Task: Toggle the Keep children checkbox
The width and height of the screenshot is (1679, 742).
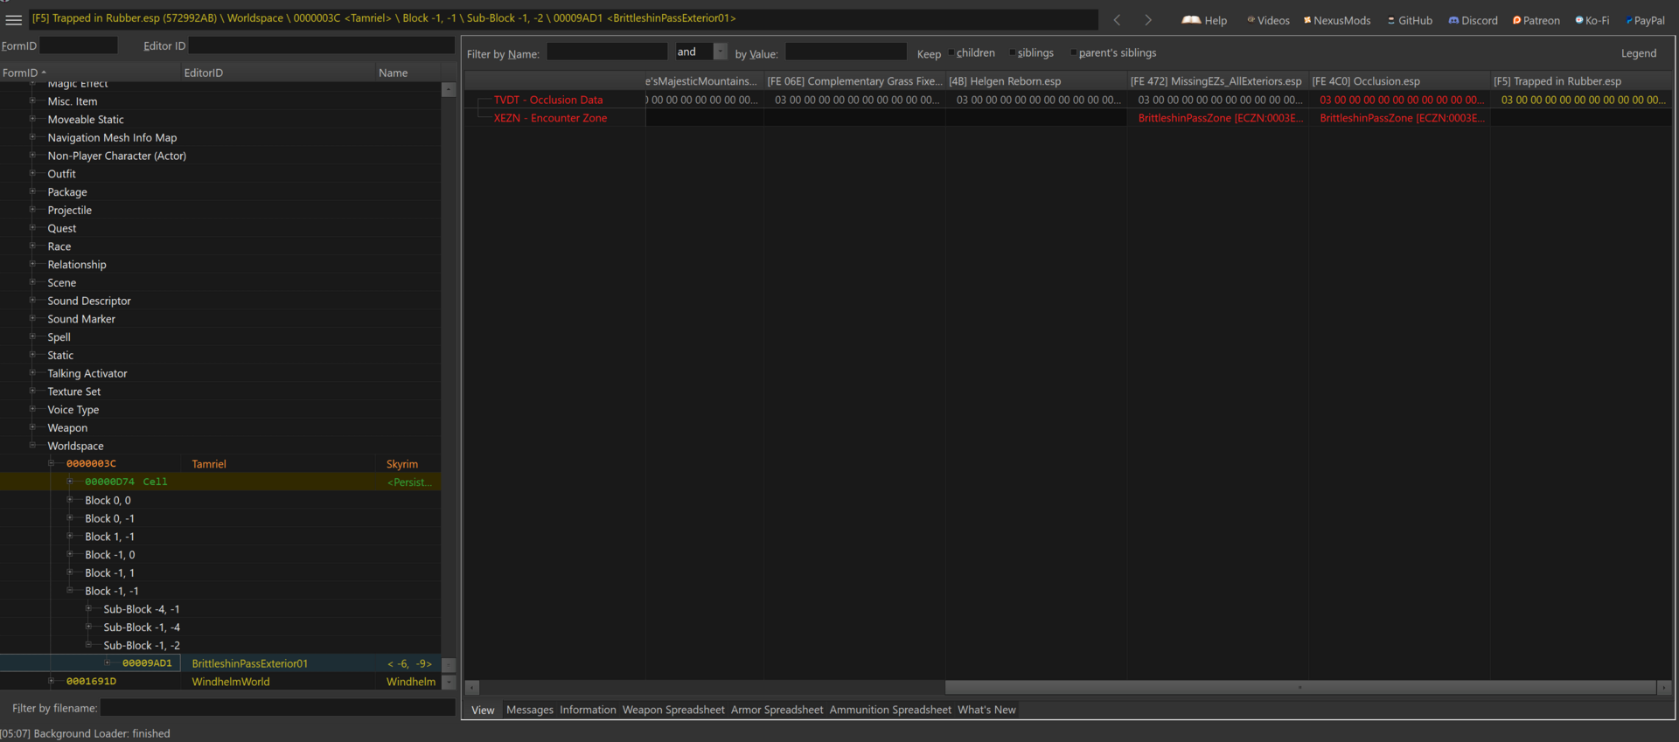Action: point(951,53)
